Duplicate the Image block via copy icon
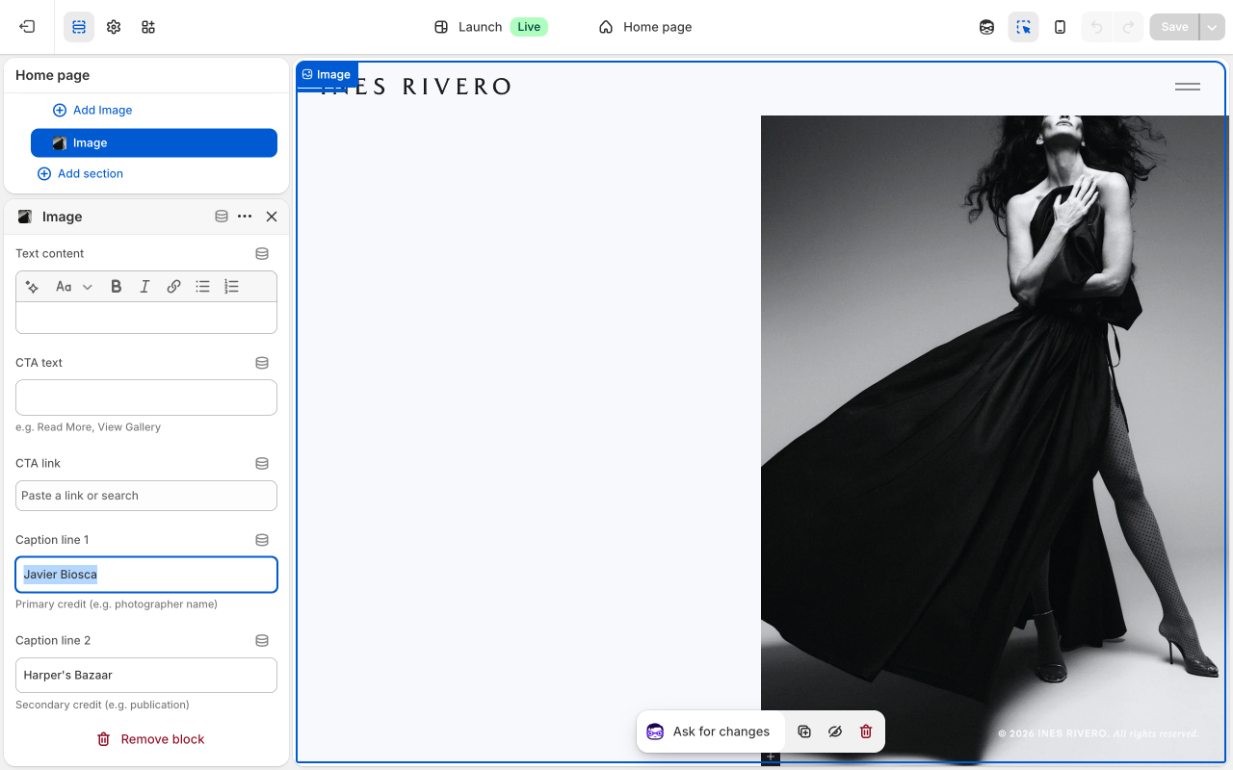The width and height of the screenshot is (1233, 770). [x=804, y=731]
